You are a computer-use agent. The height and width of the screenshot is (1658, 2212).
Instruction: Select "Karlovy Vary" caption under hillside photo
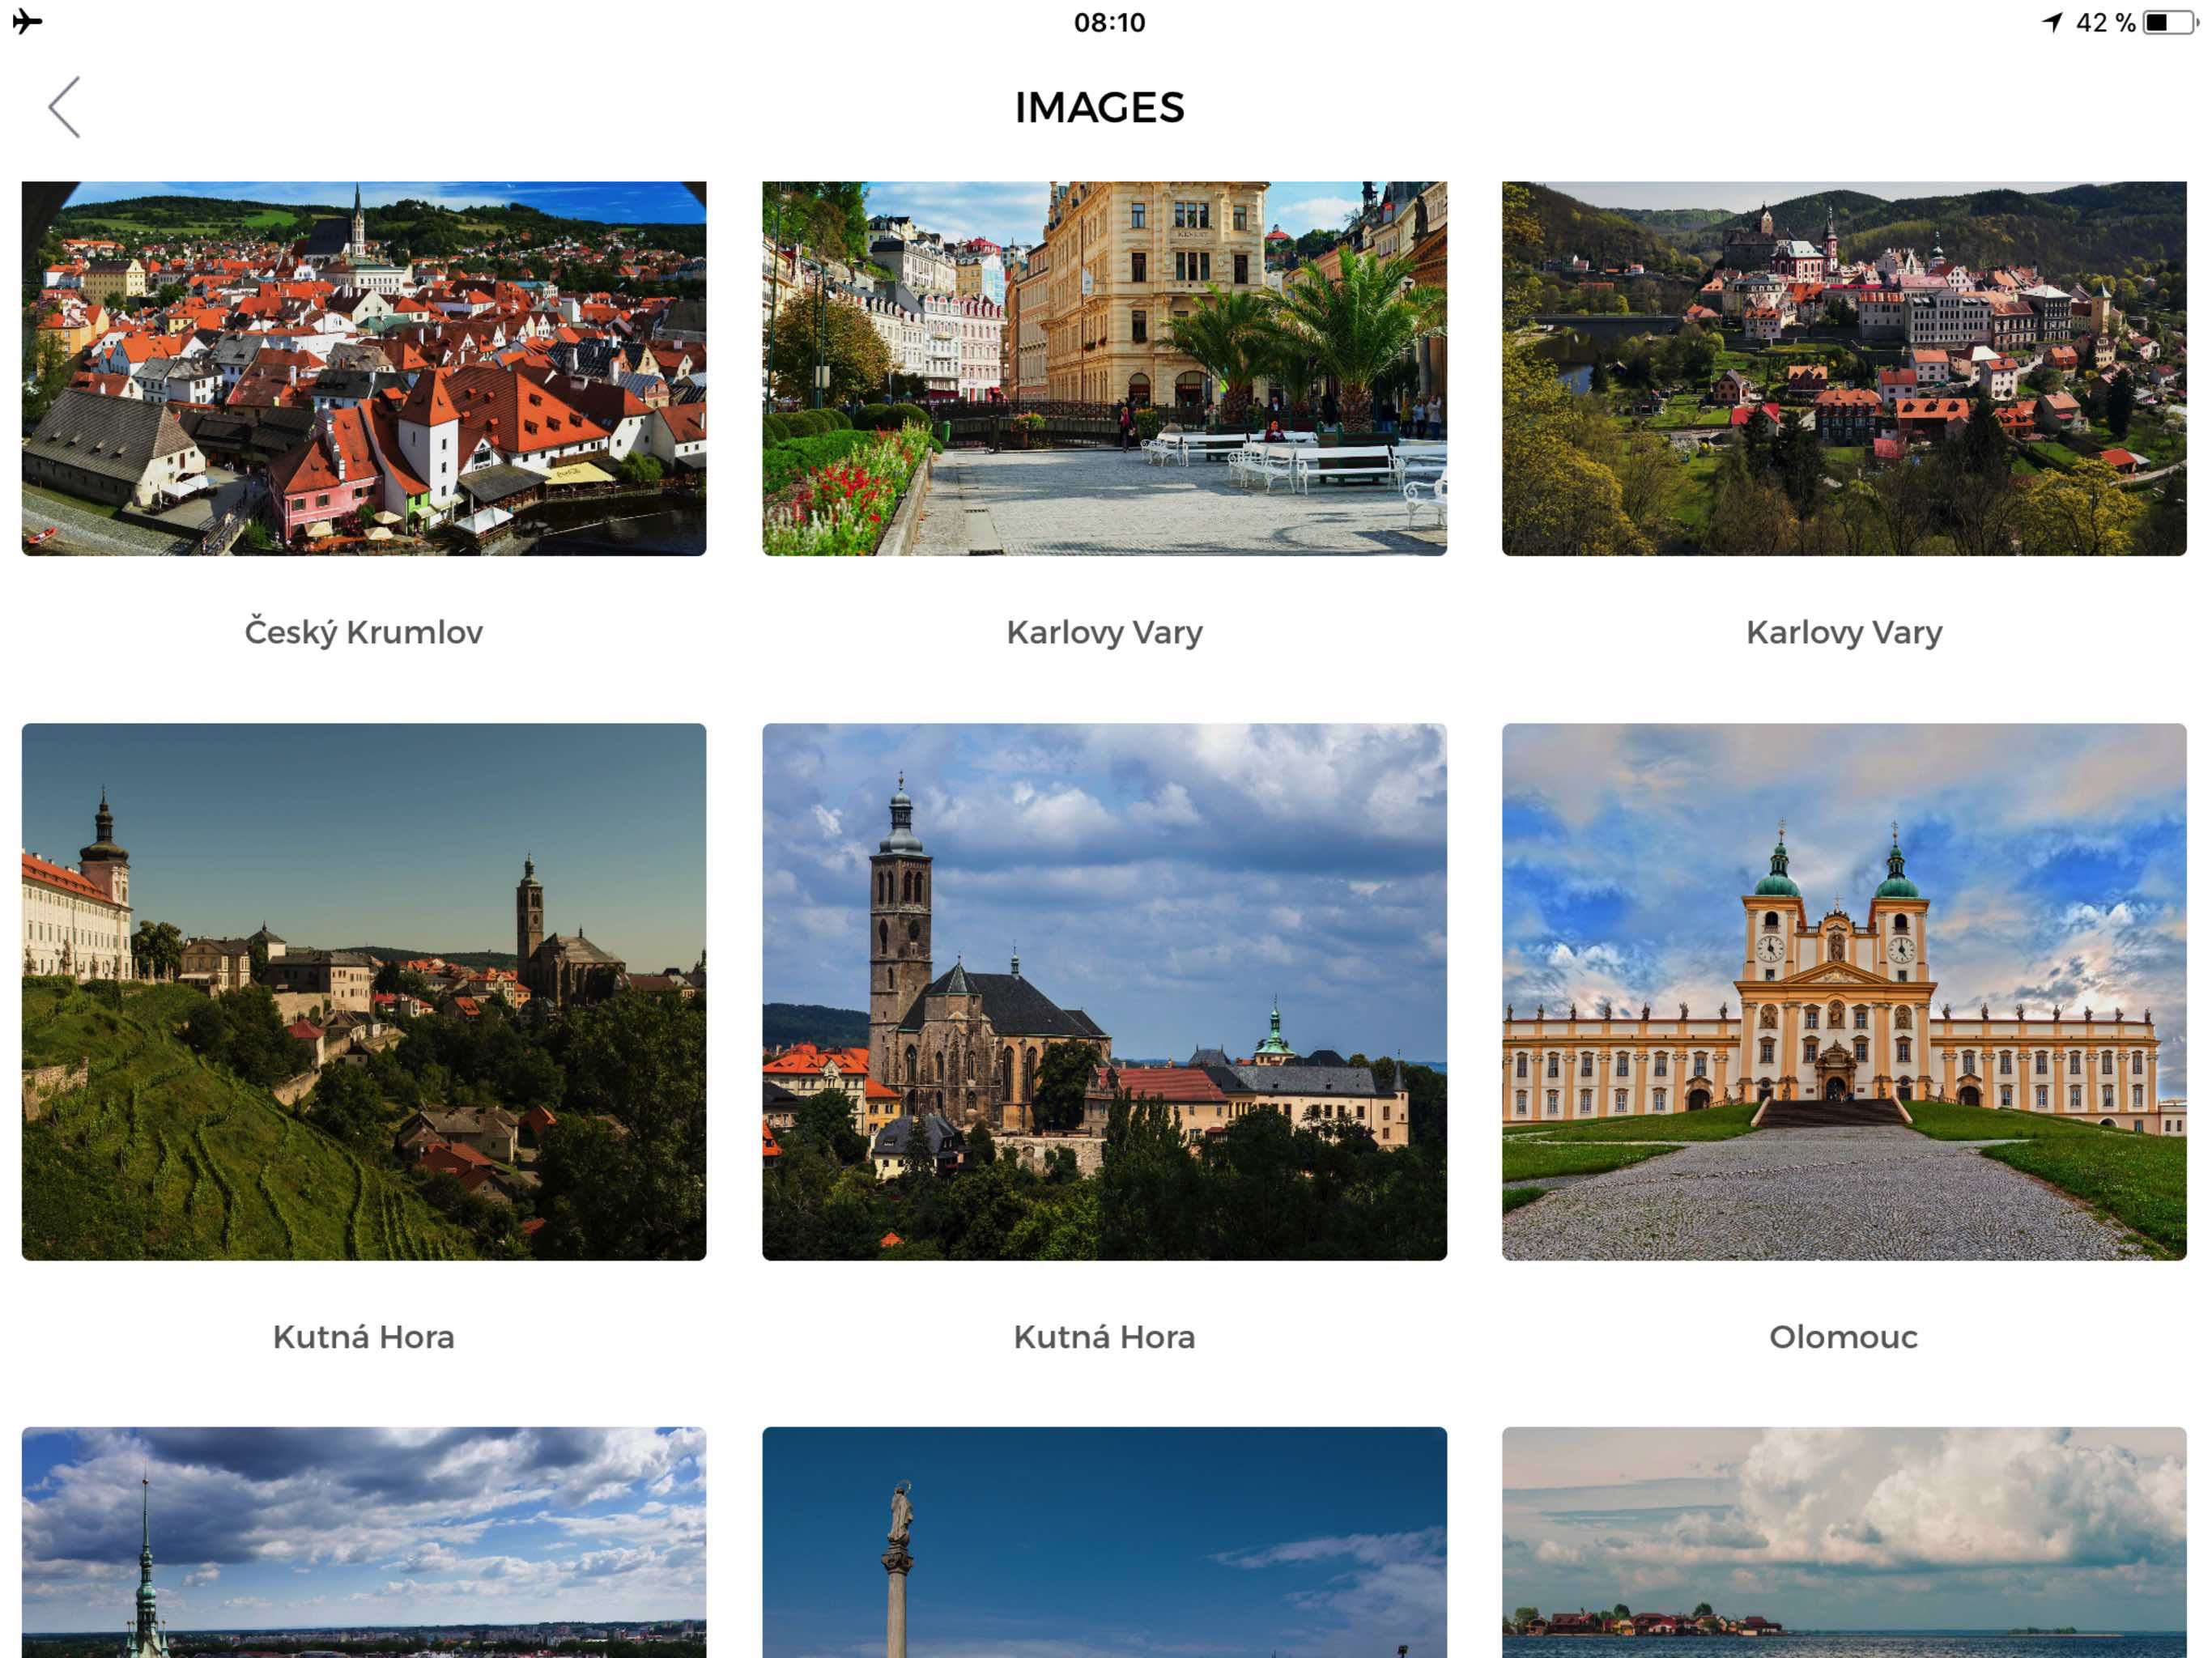tap(1844, 632)
